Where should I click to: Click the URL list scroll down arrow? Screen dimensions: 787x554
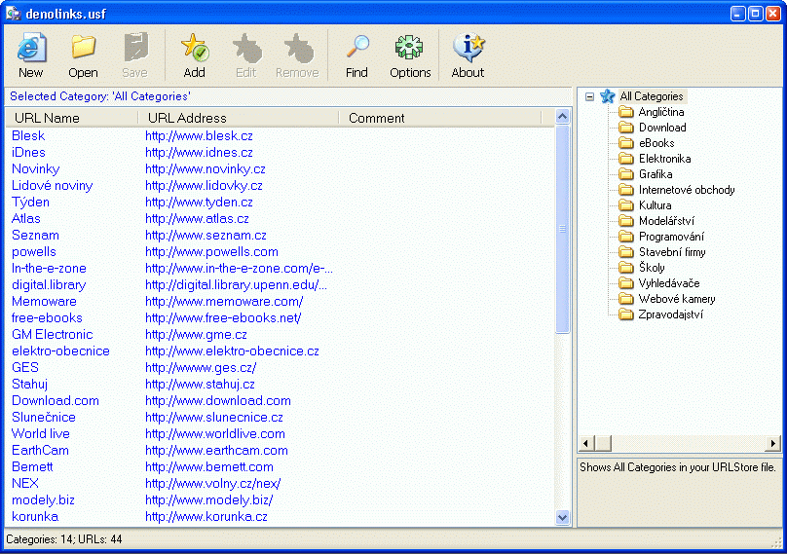563,517
